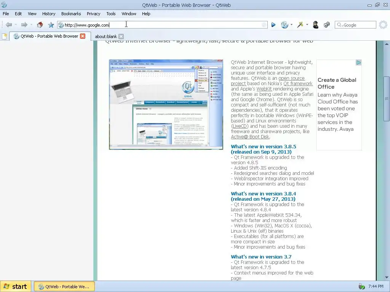Follow the open source project link
This screenshot has width=390, height=292.
point(291,78)
